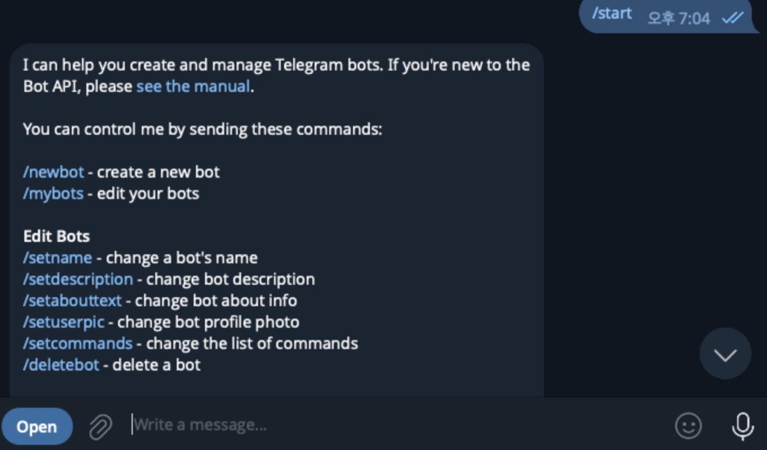This screenshot has height=450, width=767.
Task: Click the sent /start message bubble
Action: (612, 14)
